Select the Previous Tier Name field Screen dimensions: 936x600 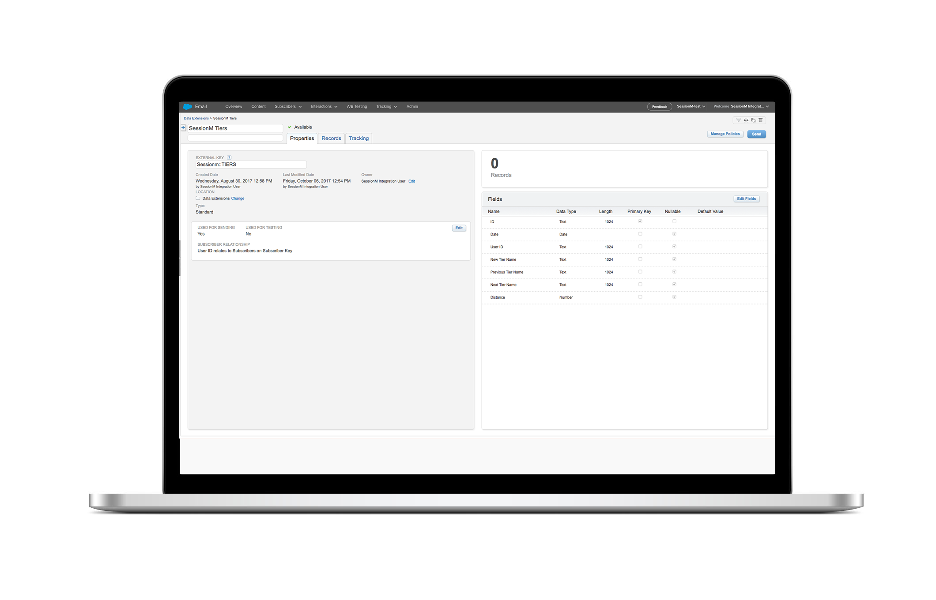pyautogui.click(x=507, y=272)
